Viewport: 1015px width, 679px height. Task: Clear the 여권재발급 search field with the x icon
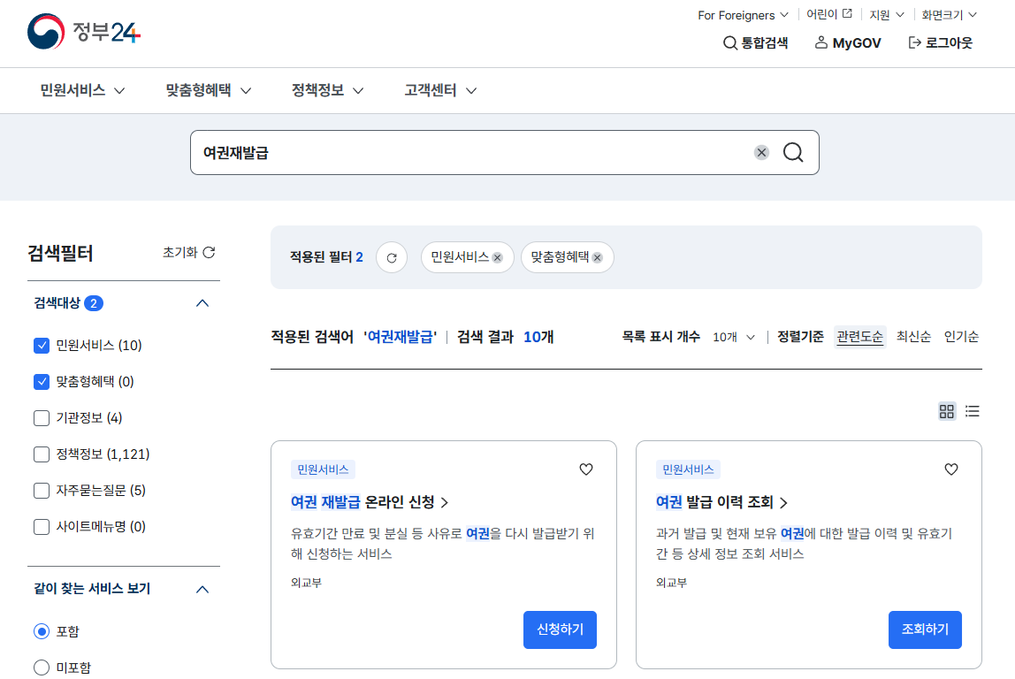point(761,151)
